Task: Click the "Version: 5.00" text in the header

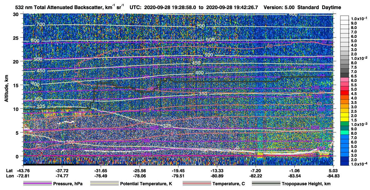Action: coord(279,7)
